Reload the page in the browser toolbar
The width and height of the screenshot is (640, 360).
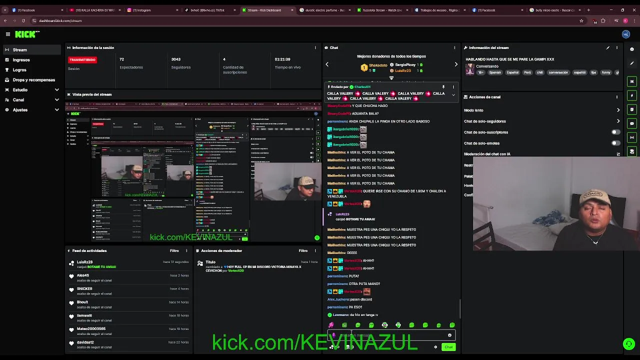point(23,21)
